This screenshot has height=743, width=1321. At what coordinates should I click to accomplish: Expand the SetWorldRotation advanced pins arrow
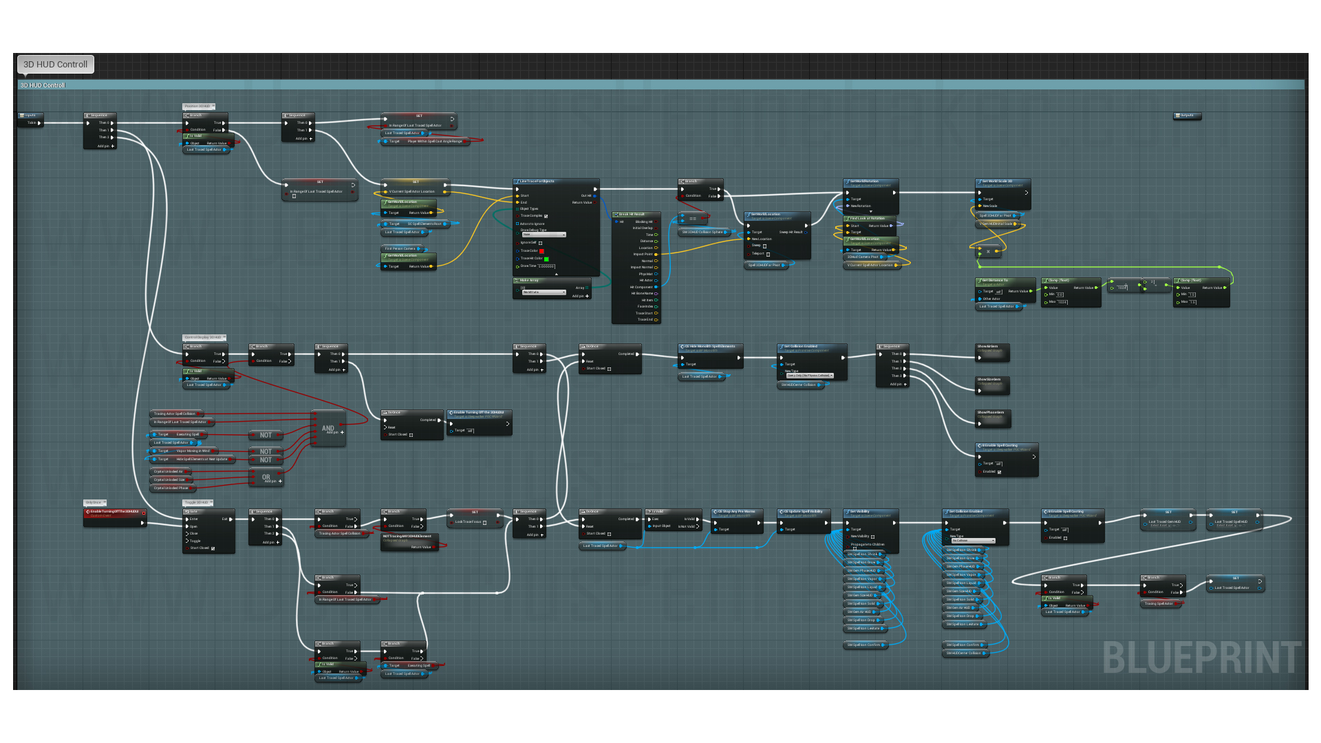point(871,212)
